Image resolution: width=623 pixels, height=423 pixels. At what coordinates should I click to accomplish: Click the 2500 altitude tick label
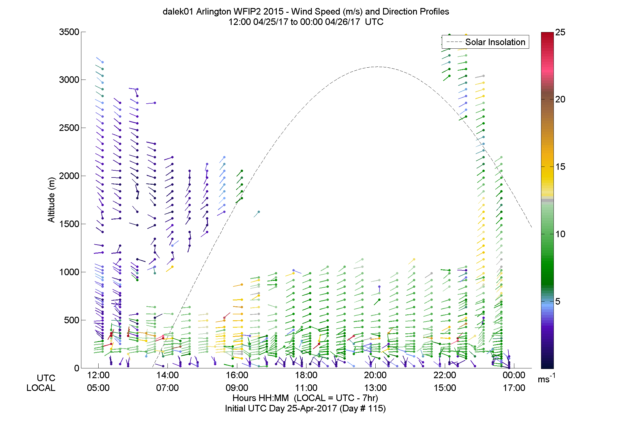point(69,128)
